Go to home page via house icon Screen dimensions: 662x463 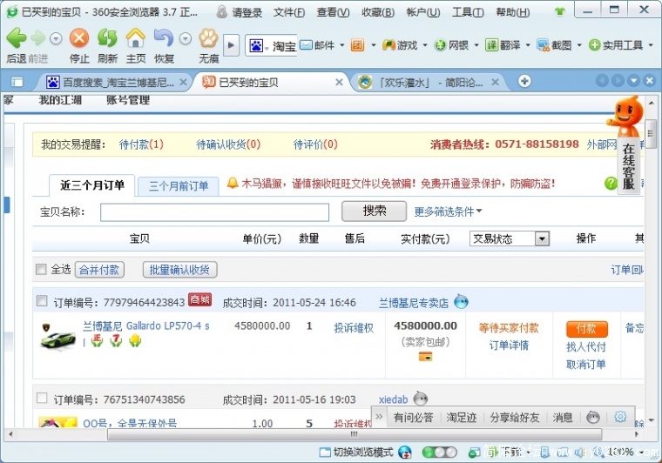pyautogui.click(x=136, y=38)
